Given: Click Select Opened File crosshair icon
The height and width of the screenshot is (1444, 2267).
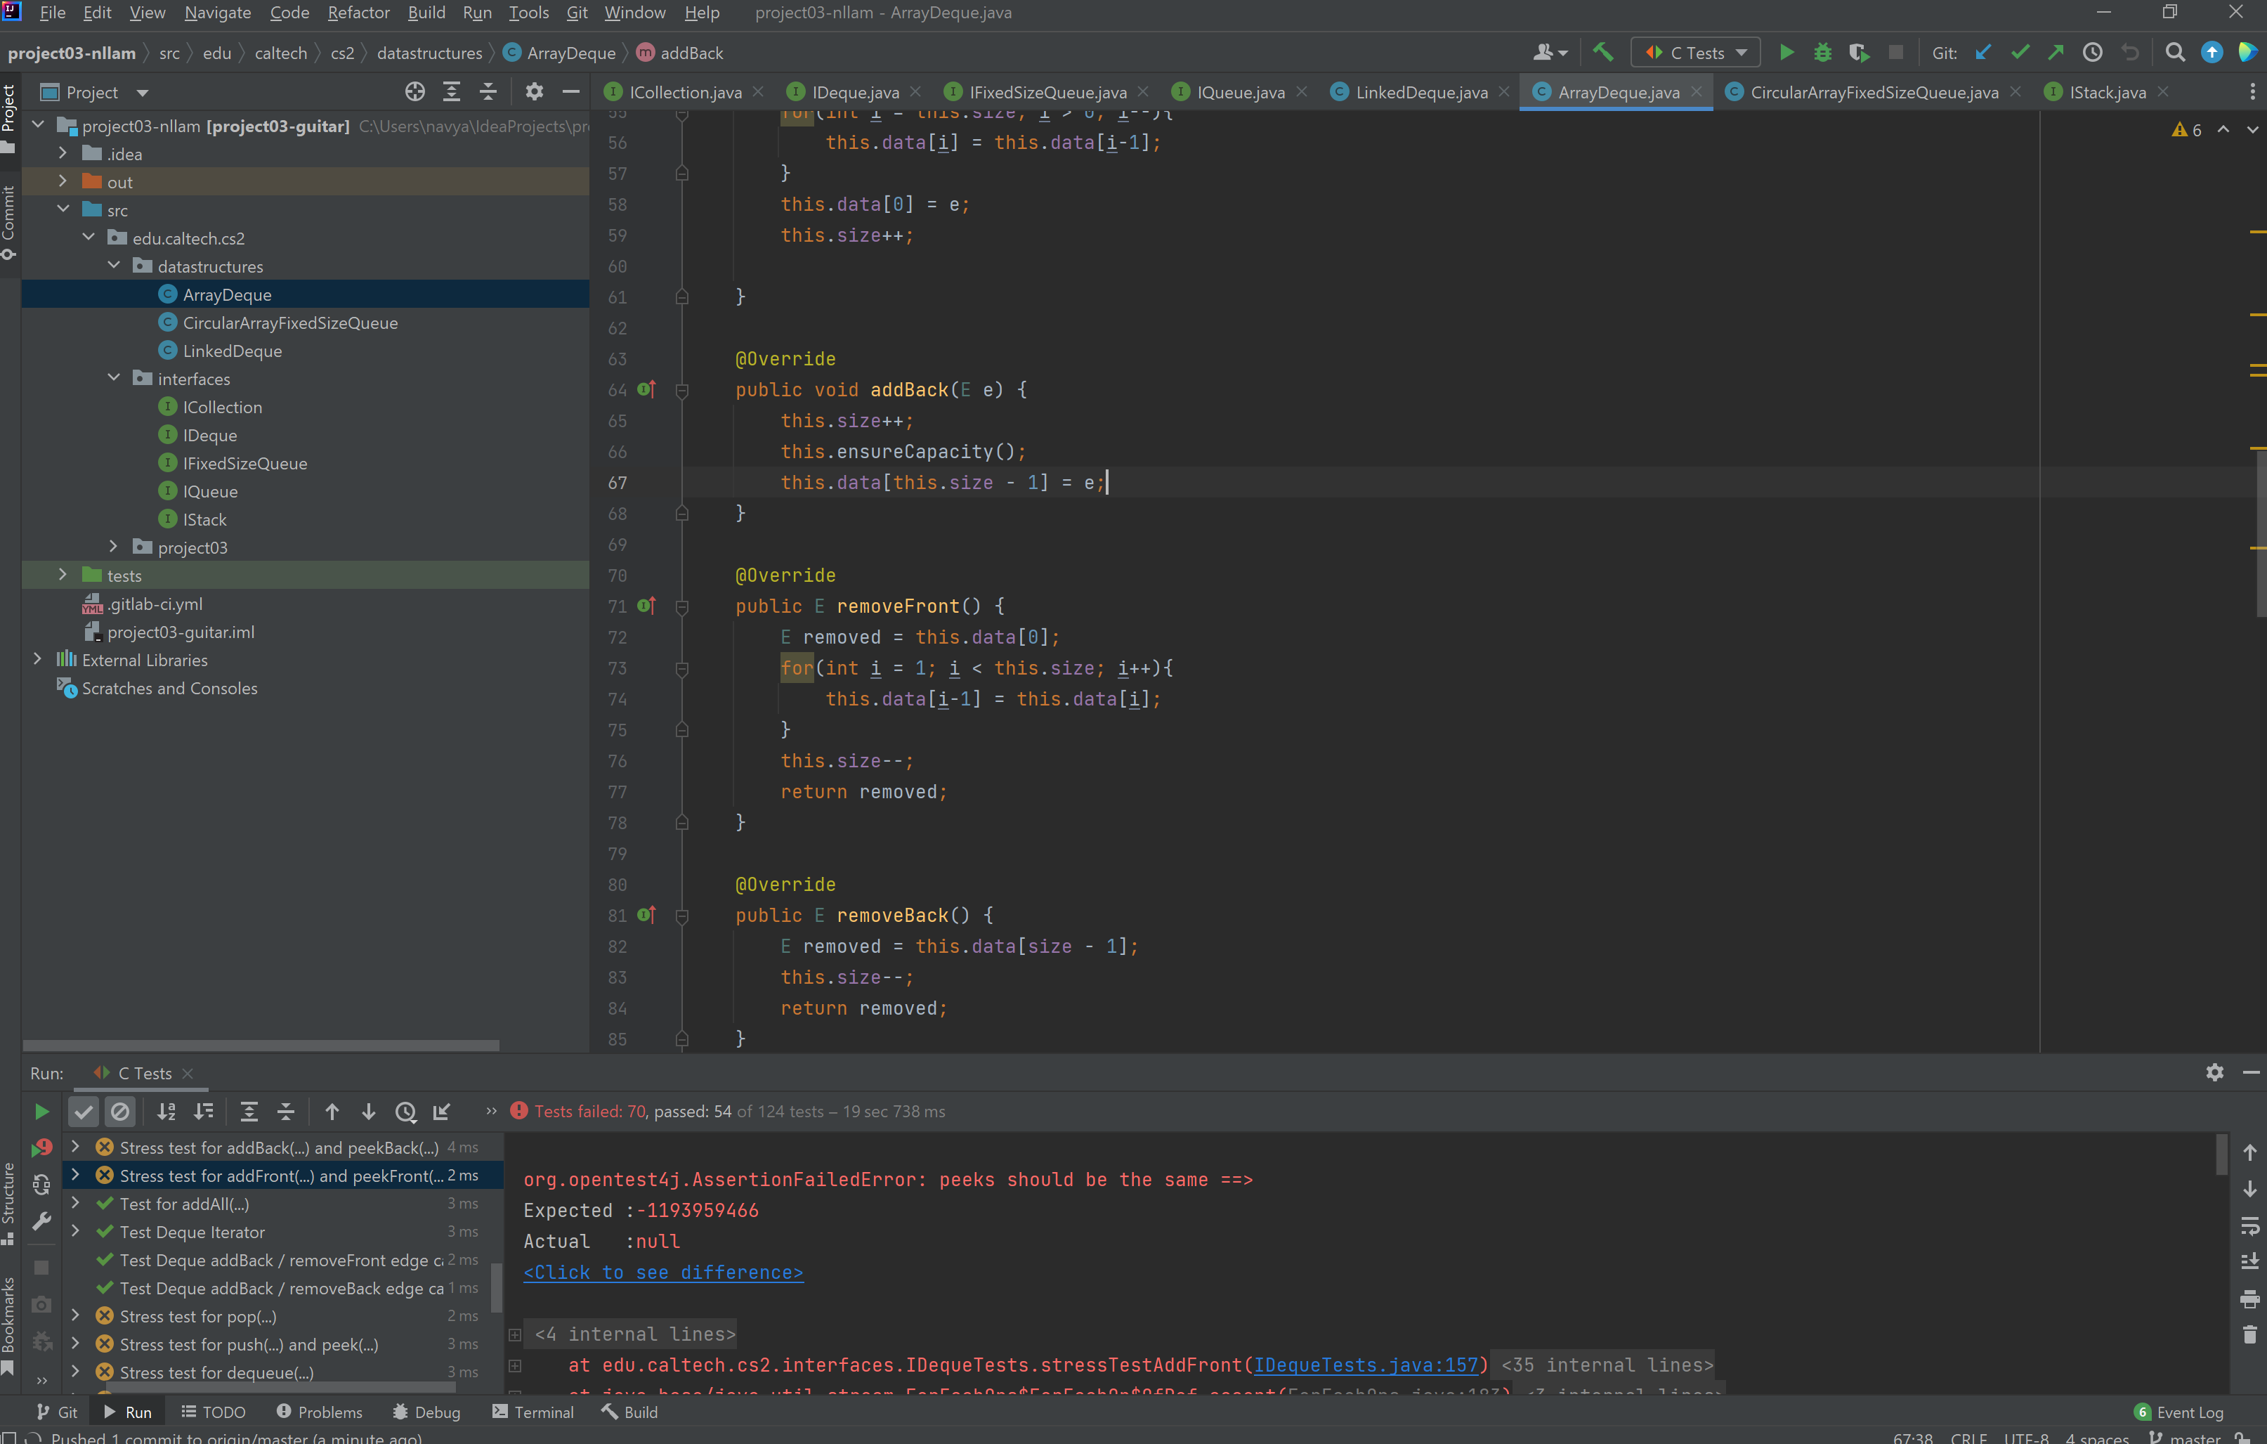Looking at the screenshot, I should coord(415,91).
